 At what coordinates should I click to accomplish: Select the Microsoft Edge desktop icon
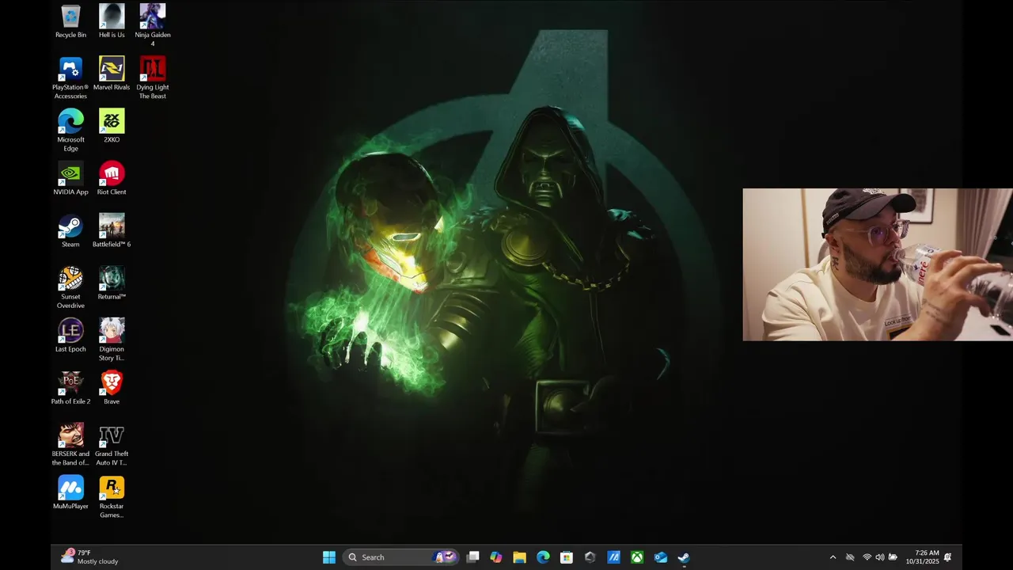click(x=70, y=131)
